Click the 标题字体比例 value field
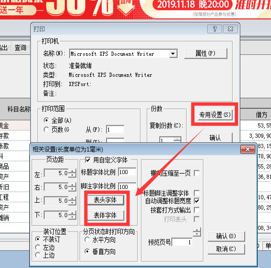 coord(127,172)
